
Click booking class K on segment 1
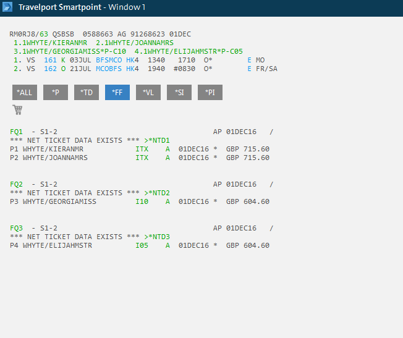pyautogui.click(x=63, y=60)
